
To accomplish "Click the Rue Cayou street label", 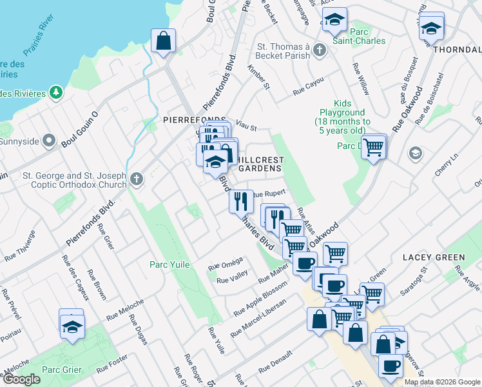I will [308, 86].
